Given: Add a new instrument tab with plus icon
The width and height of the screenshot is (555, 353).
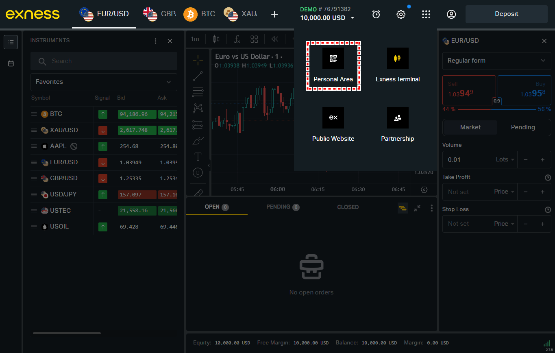Looking at the screenshot, I should pyautogui.click(x=274, y=14).
